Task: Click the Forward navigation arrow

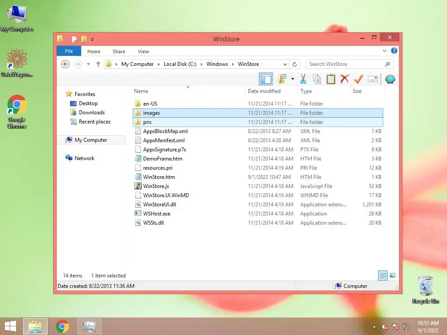Action: pyautogui.click(x=78, y=64)
